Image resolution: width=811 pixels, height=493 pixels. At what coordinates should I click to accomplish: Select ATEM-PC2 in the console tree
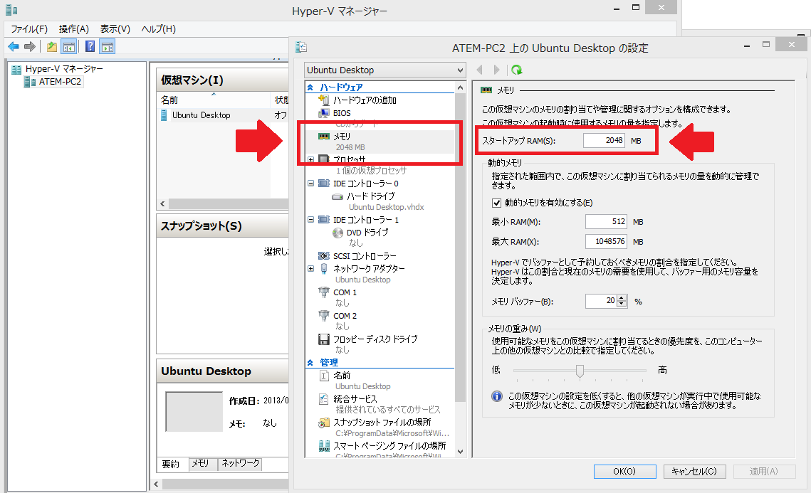[60, 82]
